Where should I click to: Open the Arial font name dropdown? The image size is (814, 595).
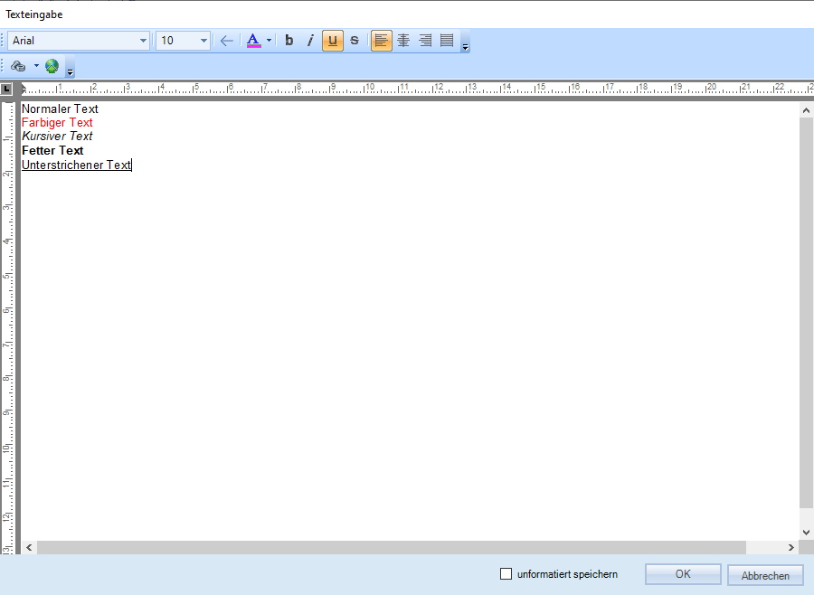(x=143, y=41)
